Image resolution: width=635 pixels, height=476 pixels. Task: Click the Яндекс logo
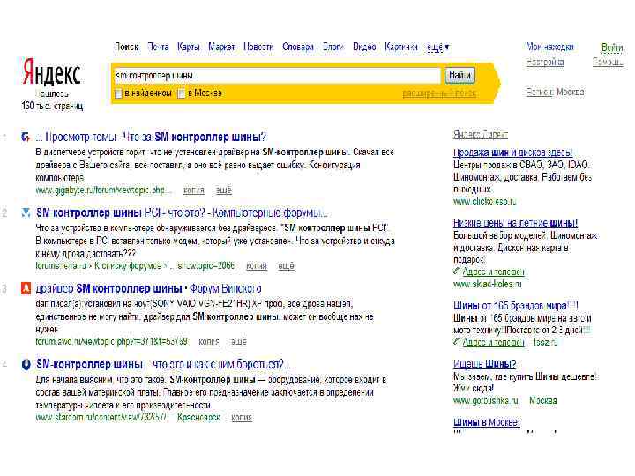[x=51, y=71]
